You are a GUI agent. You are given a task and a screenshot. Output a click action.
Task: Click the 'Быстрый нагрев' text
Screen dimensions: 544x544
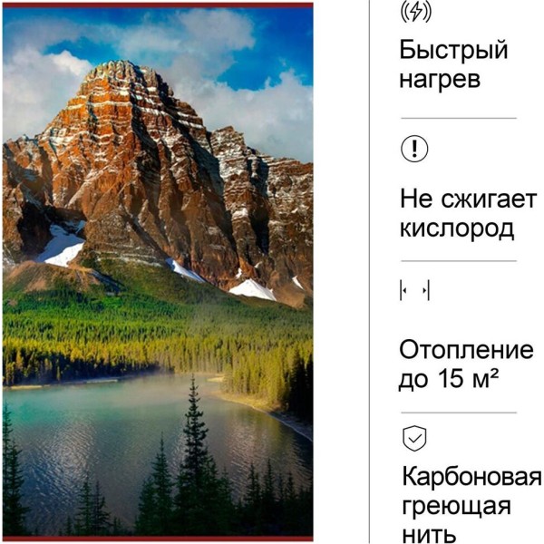453,64
